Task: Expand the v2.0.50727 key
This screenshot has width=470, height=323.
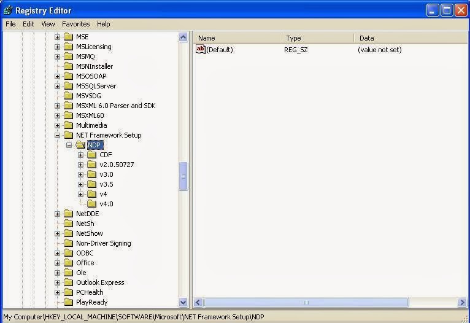Action: tap(80, 165)
